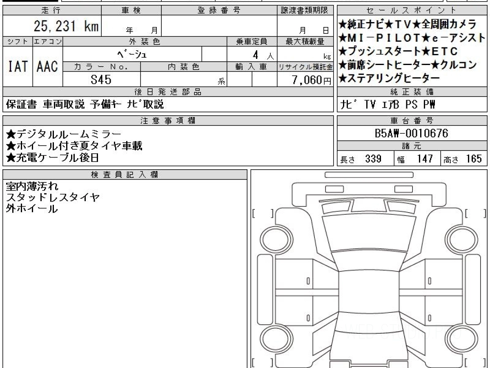Select the color code S45
Screen dimensions: 490x368
pyautogui.click(x=100, y=80)
